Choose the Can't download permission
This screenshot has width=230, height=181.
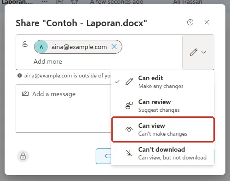(x=163, y=154)
